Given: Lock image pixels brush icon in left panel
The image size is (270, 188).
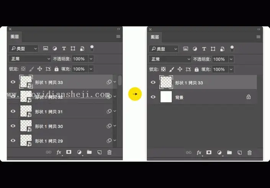Looking at the screenshot, I should 31,69.
